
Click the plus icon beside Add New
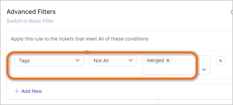tap(17, 91)
